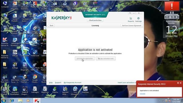183x103 pixels.
Task: Open Kaspersky Internet Security folder icon
Action: tap(5, 54)
